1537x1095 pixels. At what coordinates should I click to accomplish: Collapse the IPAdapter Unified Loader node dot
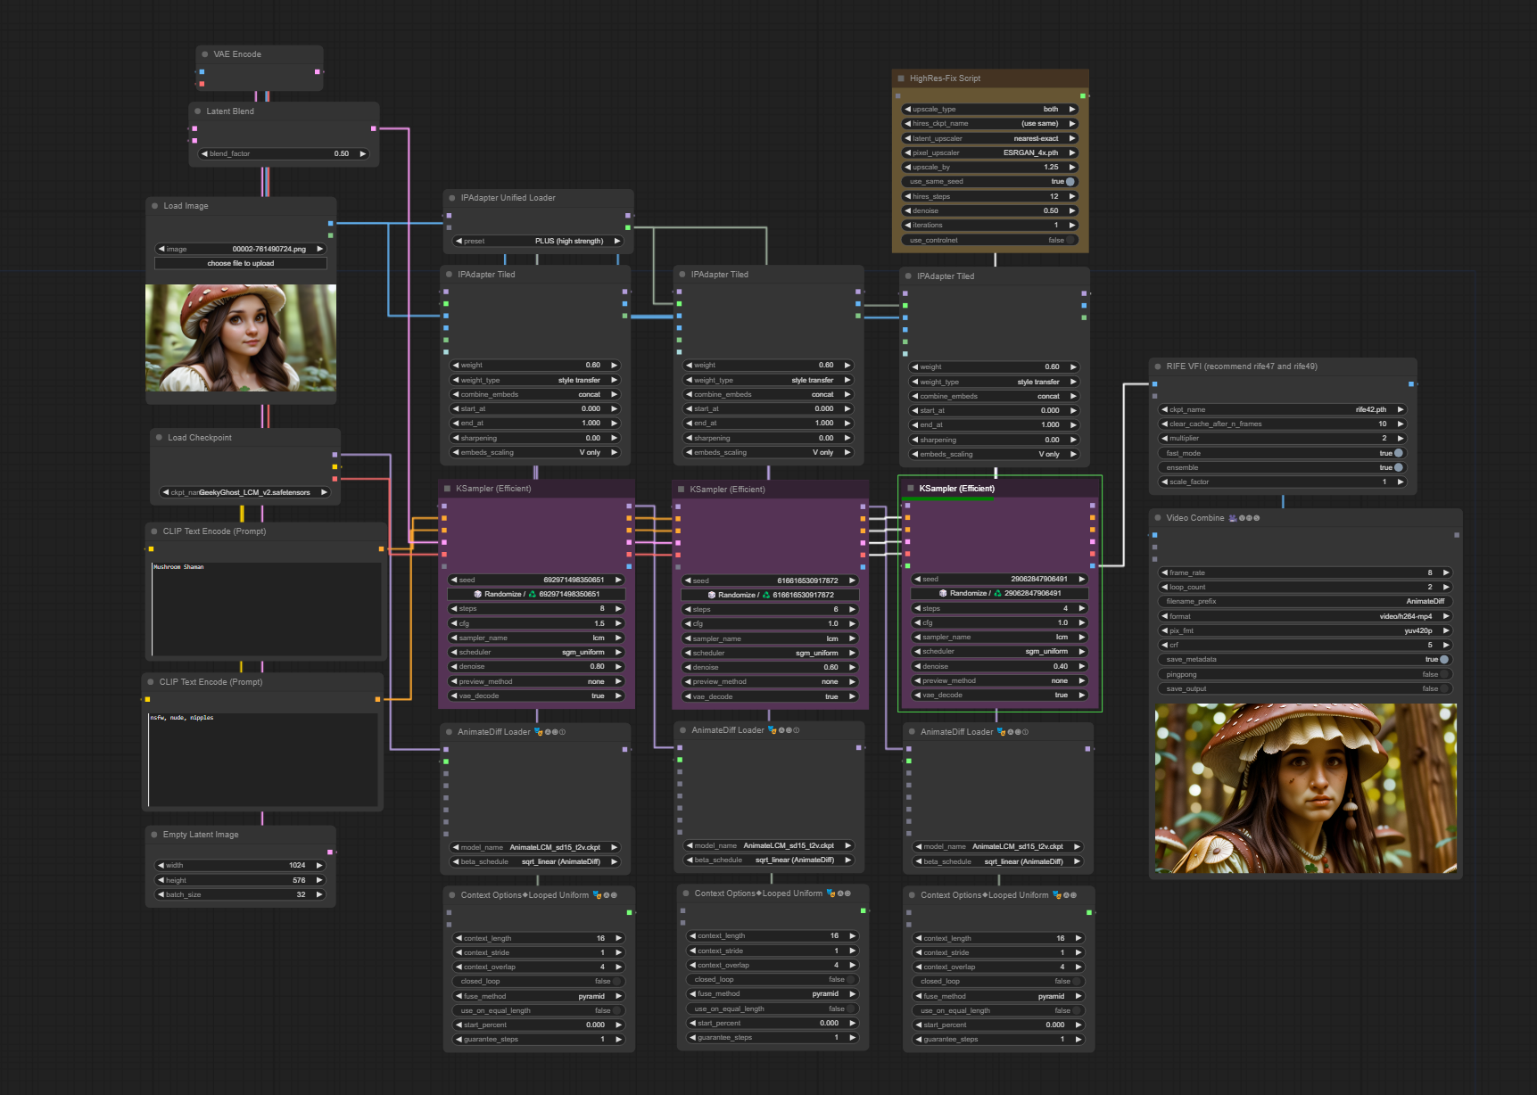pyautogui.click(x=452, y=198)
